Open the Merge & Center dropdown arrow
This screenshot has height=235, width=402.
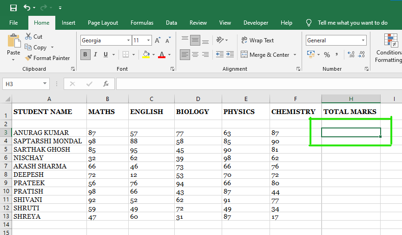pos(295,55)
